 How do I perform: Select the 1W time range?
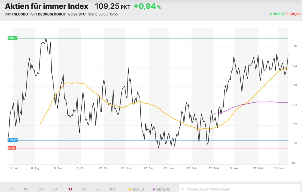tap(26, 189)
